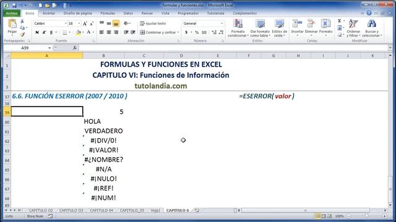Click the Pegar paste icon
The height and width of the screenshot is (222, 396).
[x=12, y=23]
